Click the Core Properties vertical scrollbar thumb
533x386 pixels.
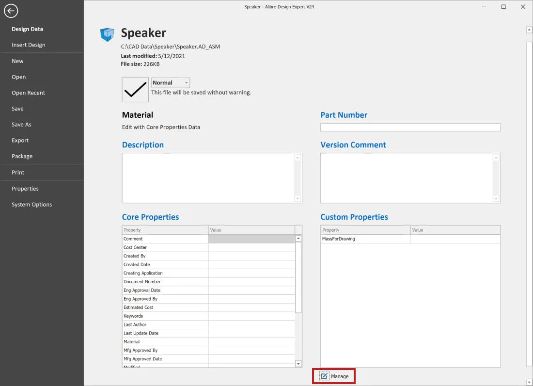(x=298, y=277)
